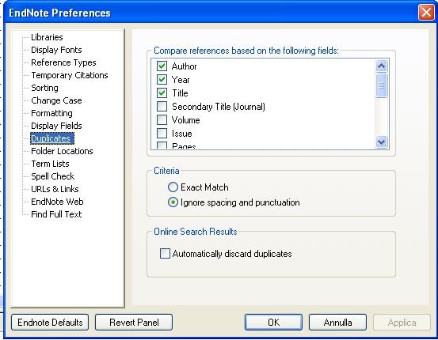Open the EndNote Web panel
The height and width of the screenshot is (340, 438).
[x=57, y=202]
